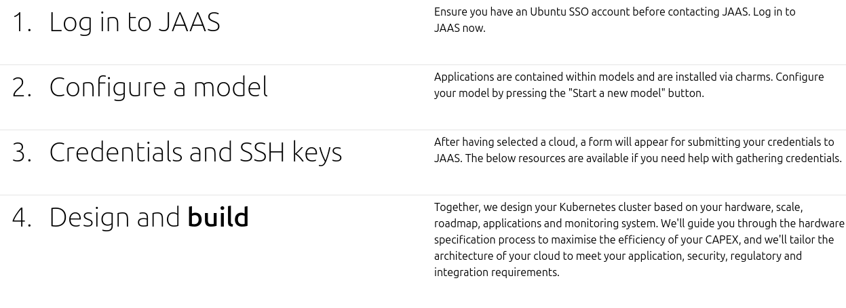The width and height of the screenshot is (846, 308).
Task: Click the word "Kubernetes" in step four text
Action: click(587, 207)
